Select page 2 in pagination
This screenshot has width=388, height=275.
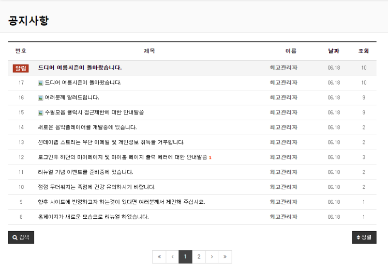point(199,256)
